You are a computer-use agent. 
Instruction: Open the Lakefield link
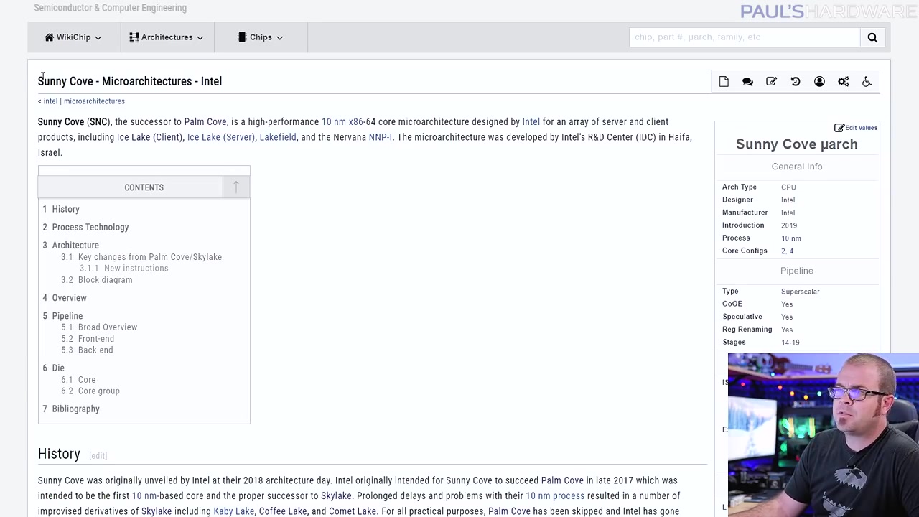[278, 137]
